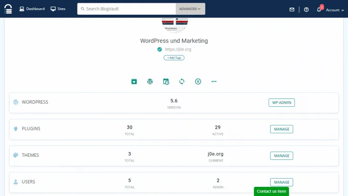Screen dimensions: 348x196
Task: Click the 5.6 version value
Action: (x=174, y=101)
